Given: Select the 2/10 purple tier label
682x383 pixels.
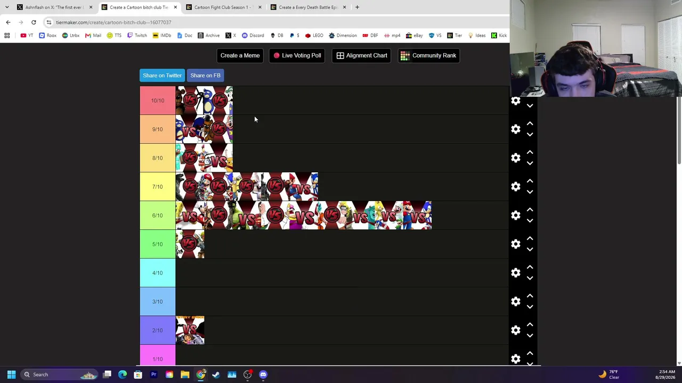Looking at the screenshot, I should [157, 330].
